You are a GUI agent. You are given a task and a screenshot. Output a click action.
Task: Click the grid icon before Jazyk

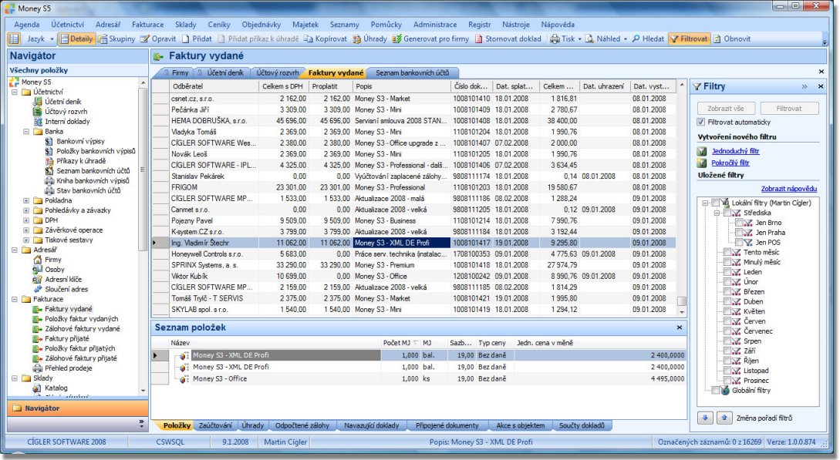pos(14,39)
